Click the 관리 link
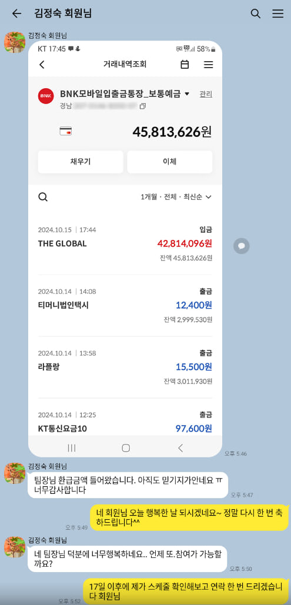The width and height of the screenshot is (291, 605). click(x=206, y=93)
